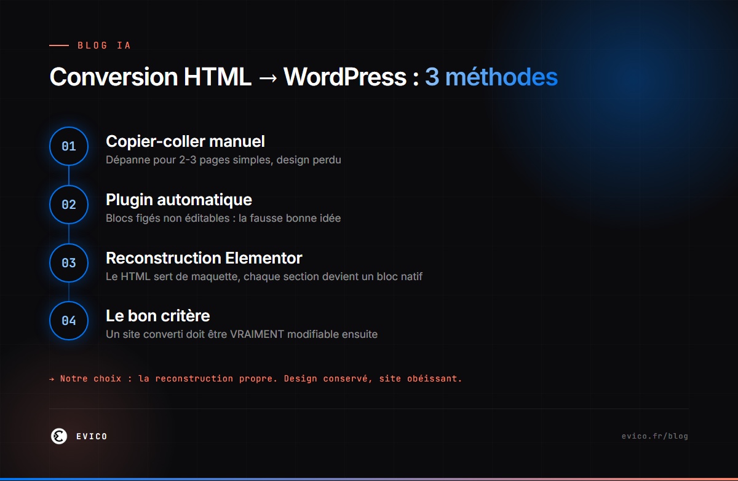Click the step 01 circle badge
Screen dimensions: 738x481
pos(69,146)
